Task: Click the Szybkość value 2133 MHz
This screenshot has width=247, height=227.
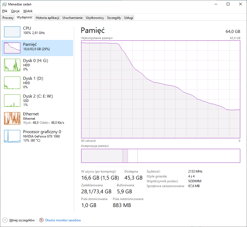Action: pos(195,171)
